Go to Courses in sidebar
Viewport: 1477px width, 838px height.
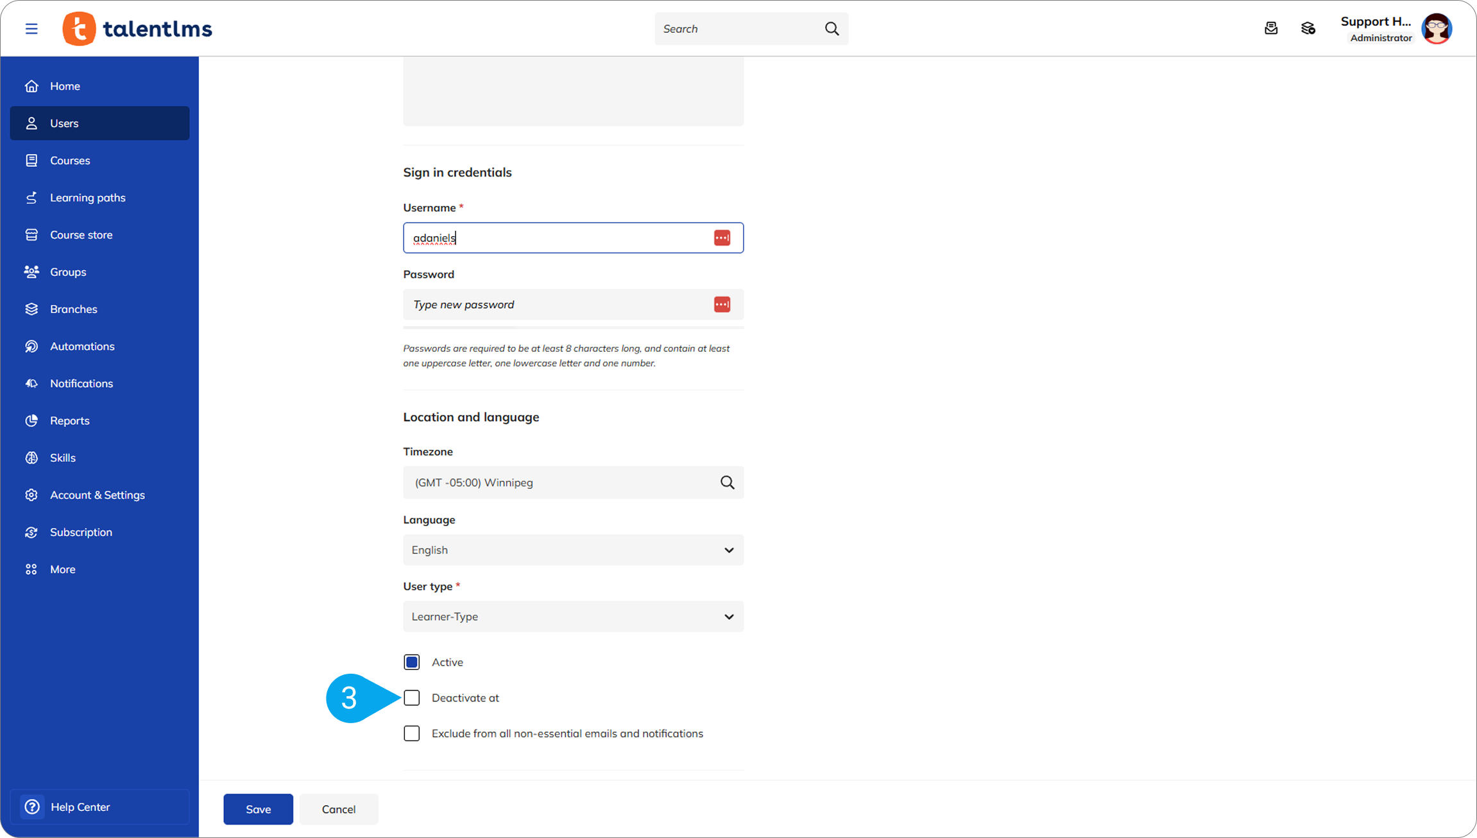point(70,160)
